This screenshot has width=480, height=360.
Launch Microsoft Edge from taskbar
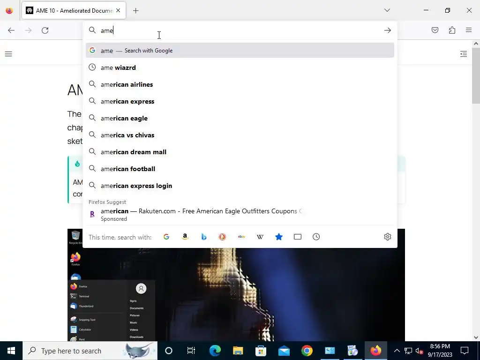[x=215, y=351]
